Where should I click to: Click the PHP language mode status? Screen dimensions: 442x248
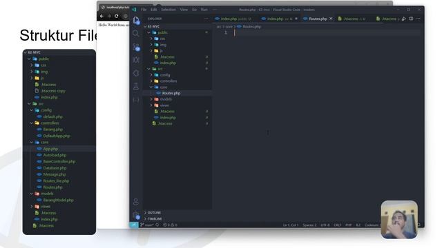coord(348,225)
